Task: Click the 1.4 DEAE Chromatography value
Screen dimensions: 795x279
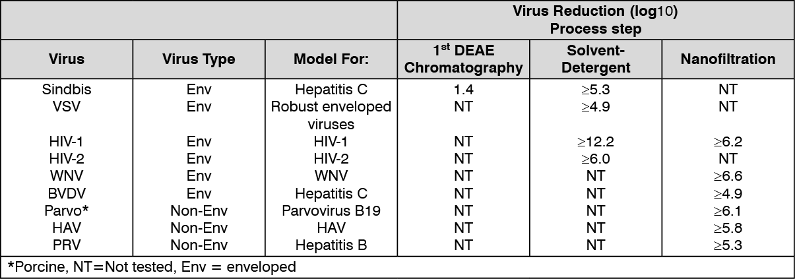Action: [x=463, y=90]
